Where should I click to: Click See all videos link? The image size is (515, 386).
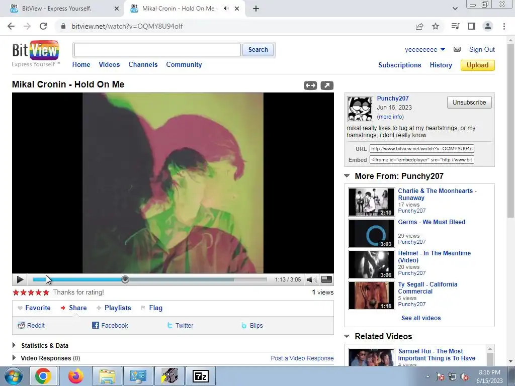(421, 318)
